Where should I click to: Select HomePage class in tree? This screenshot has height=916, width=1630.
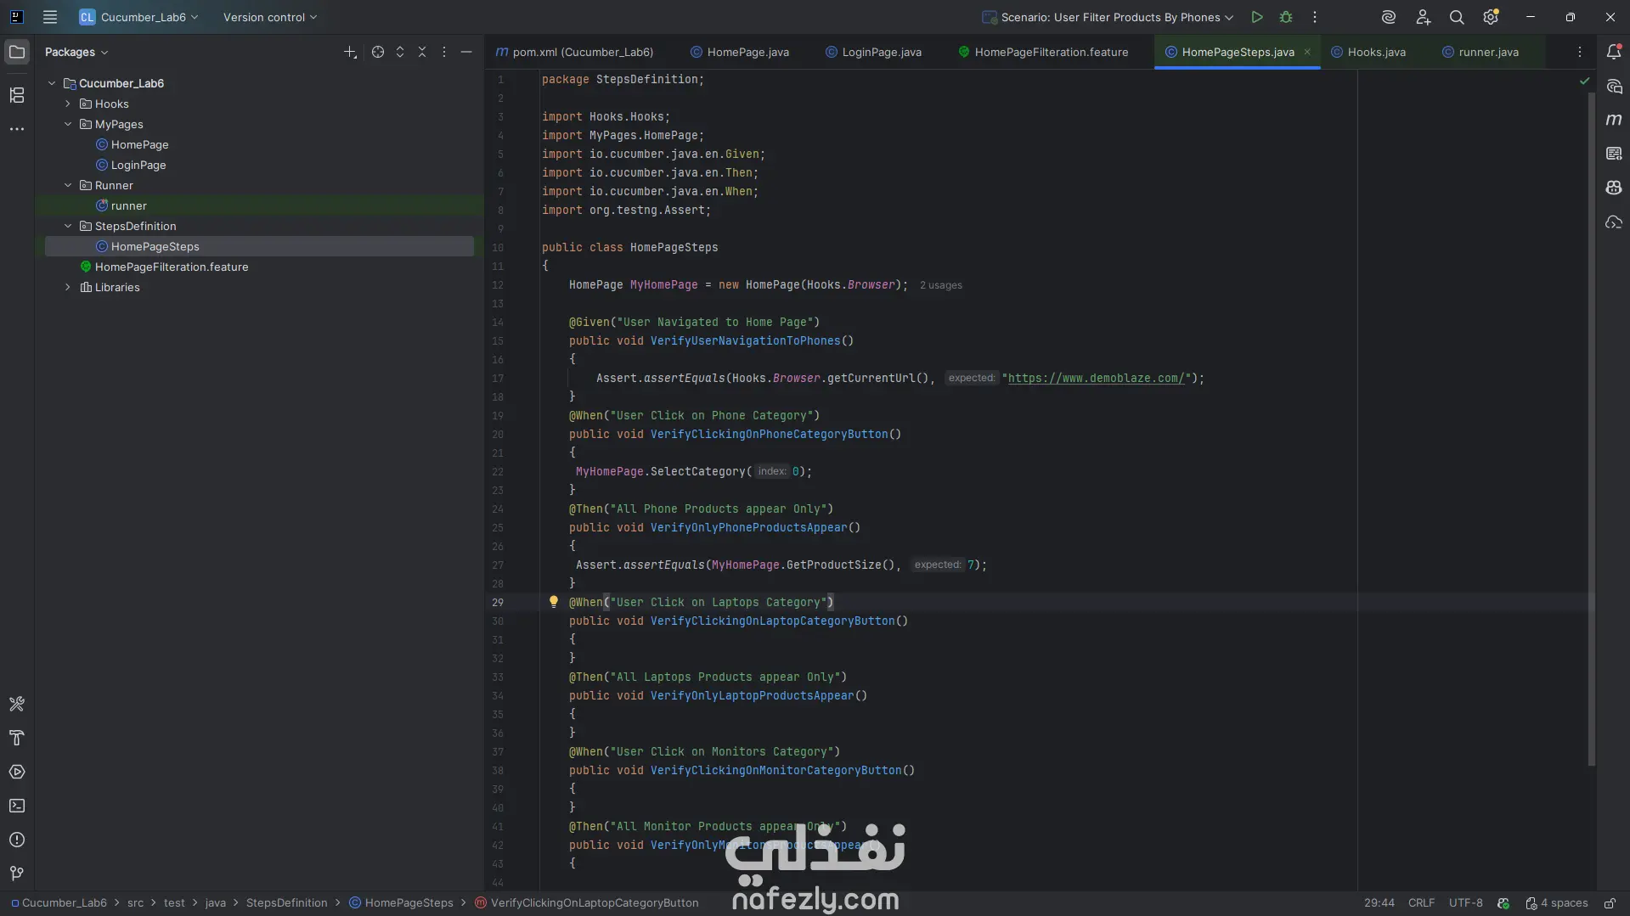tap(139, 144)
